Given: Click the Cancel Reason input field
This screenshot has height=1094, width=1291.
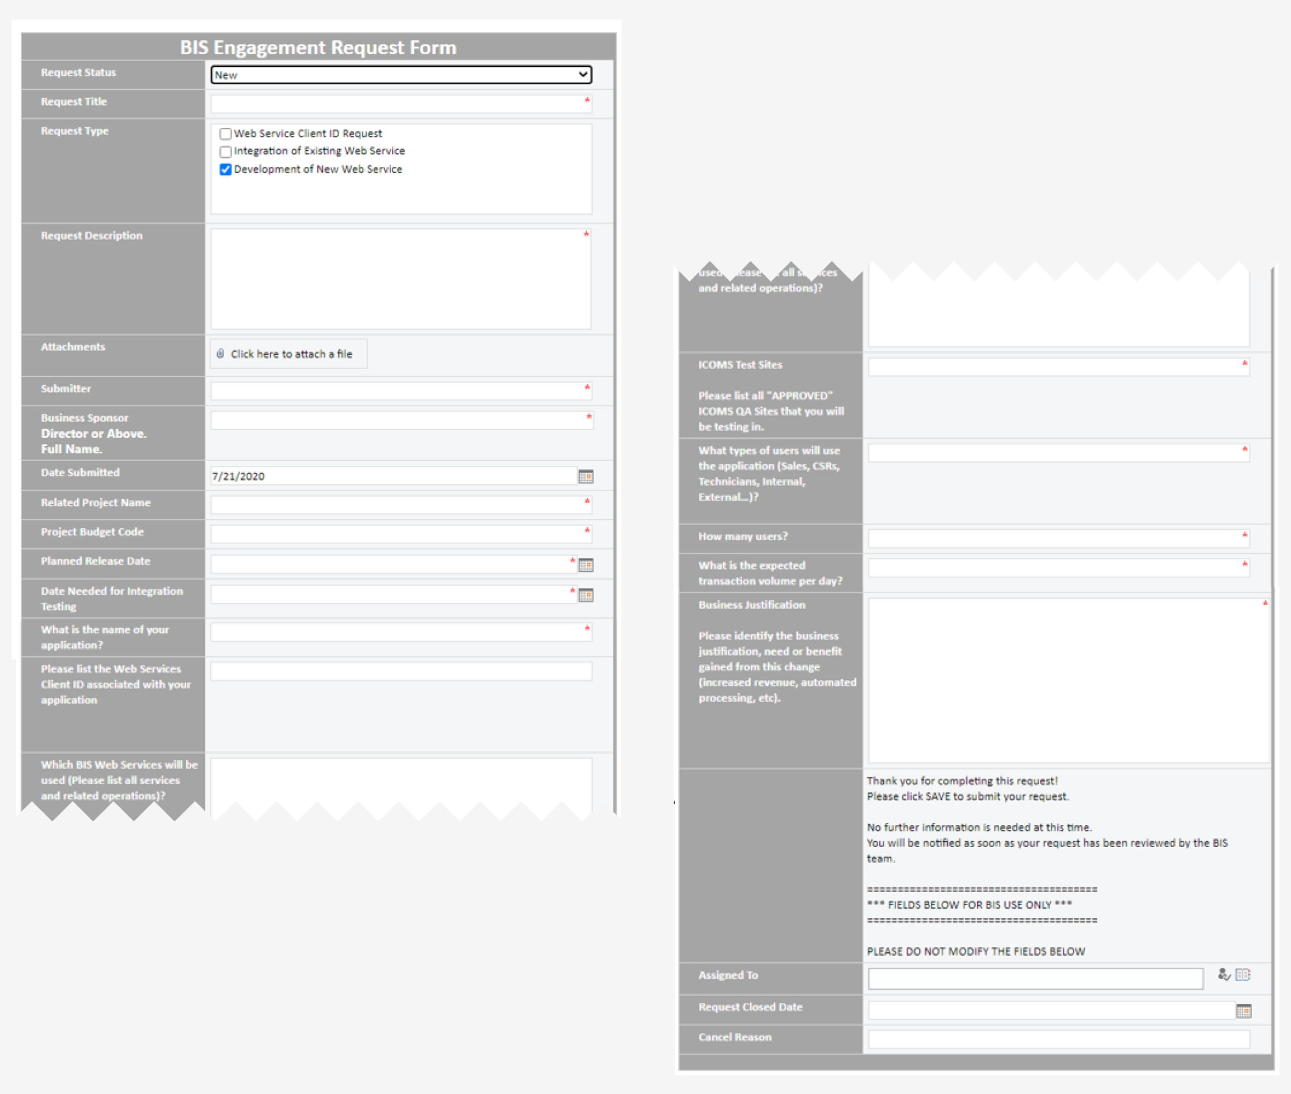Looking at the screenshot, I should (1058, 1039).
